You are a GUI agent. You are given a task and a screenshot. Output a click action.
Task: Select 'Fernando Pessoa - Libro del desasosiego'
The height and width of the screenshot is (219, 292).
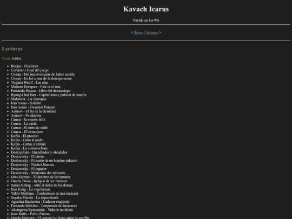tap(41, 91)
